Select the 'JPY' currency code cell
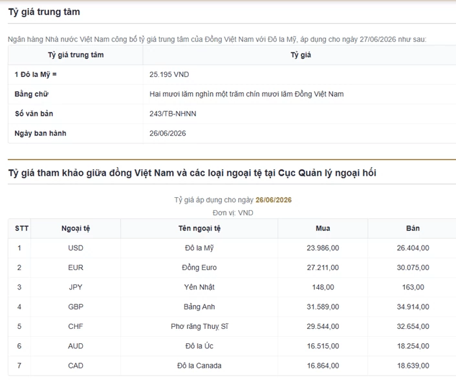Viewport: 456px width, 380px height. 76,287
